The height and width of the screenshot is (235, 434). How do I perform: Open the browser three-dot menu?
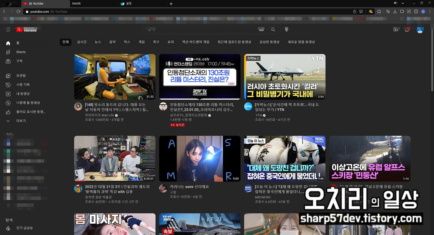(x=430, y=12)
